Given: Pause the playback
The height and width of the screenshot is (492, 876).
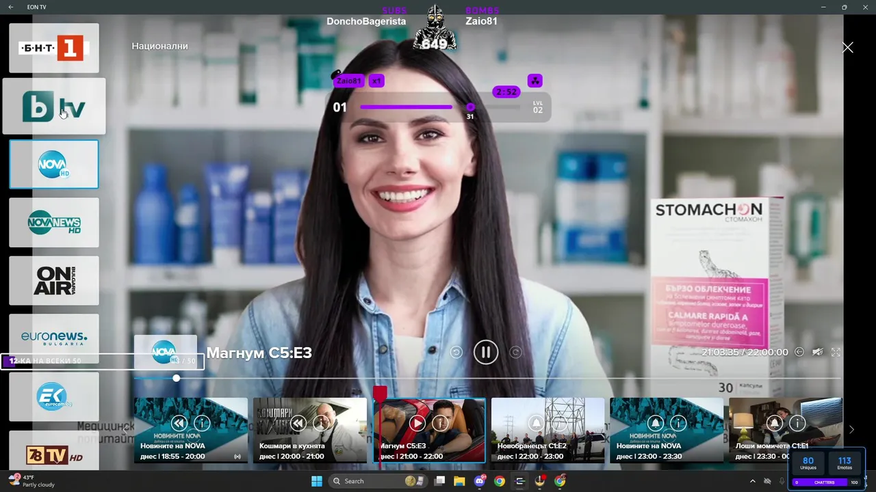Looking at the screenshot, I should (x=486, y=352).
